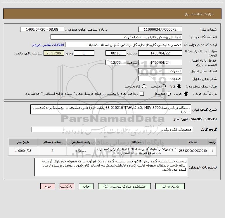Click the public announcement date field

pos(42,30)
